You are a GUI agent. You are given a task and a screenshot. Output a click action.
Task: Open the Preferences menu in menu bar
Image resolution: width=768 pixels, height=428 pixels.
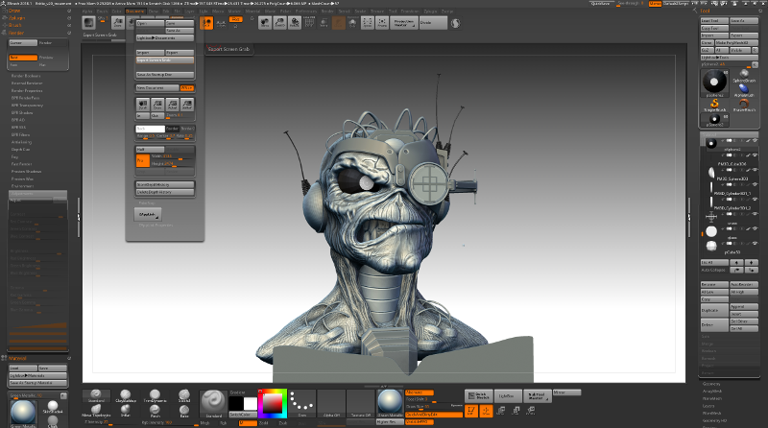pos(306,11)
